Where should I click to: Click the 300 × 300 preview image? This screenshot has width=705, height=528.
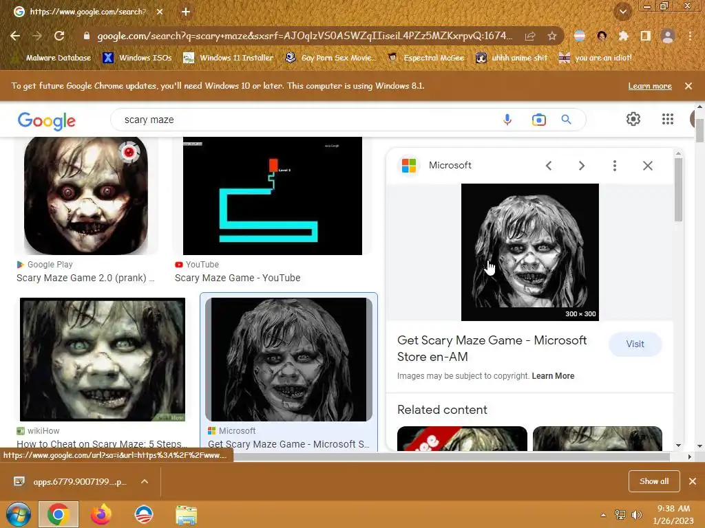coord(530,252)
